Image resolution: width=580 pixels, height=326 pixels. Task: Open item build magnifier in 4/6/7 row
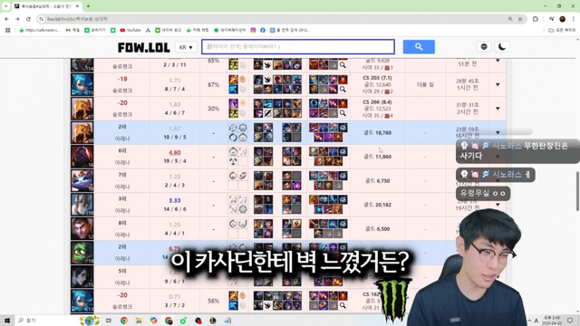[x=343, y=113]
